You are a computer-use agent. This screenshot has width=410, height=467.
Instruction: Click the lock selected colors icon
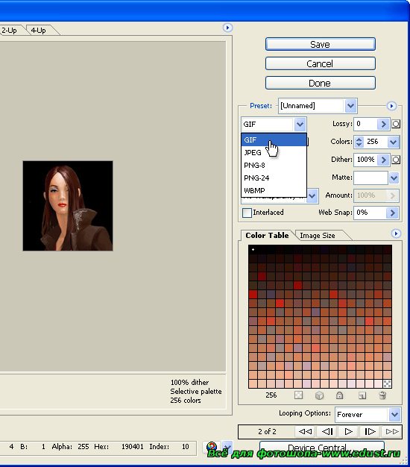tap(339, 395)
